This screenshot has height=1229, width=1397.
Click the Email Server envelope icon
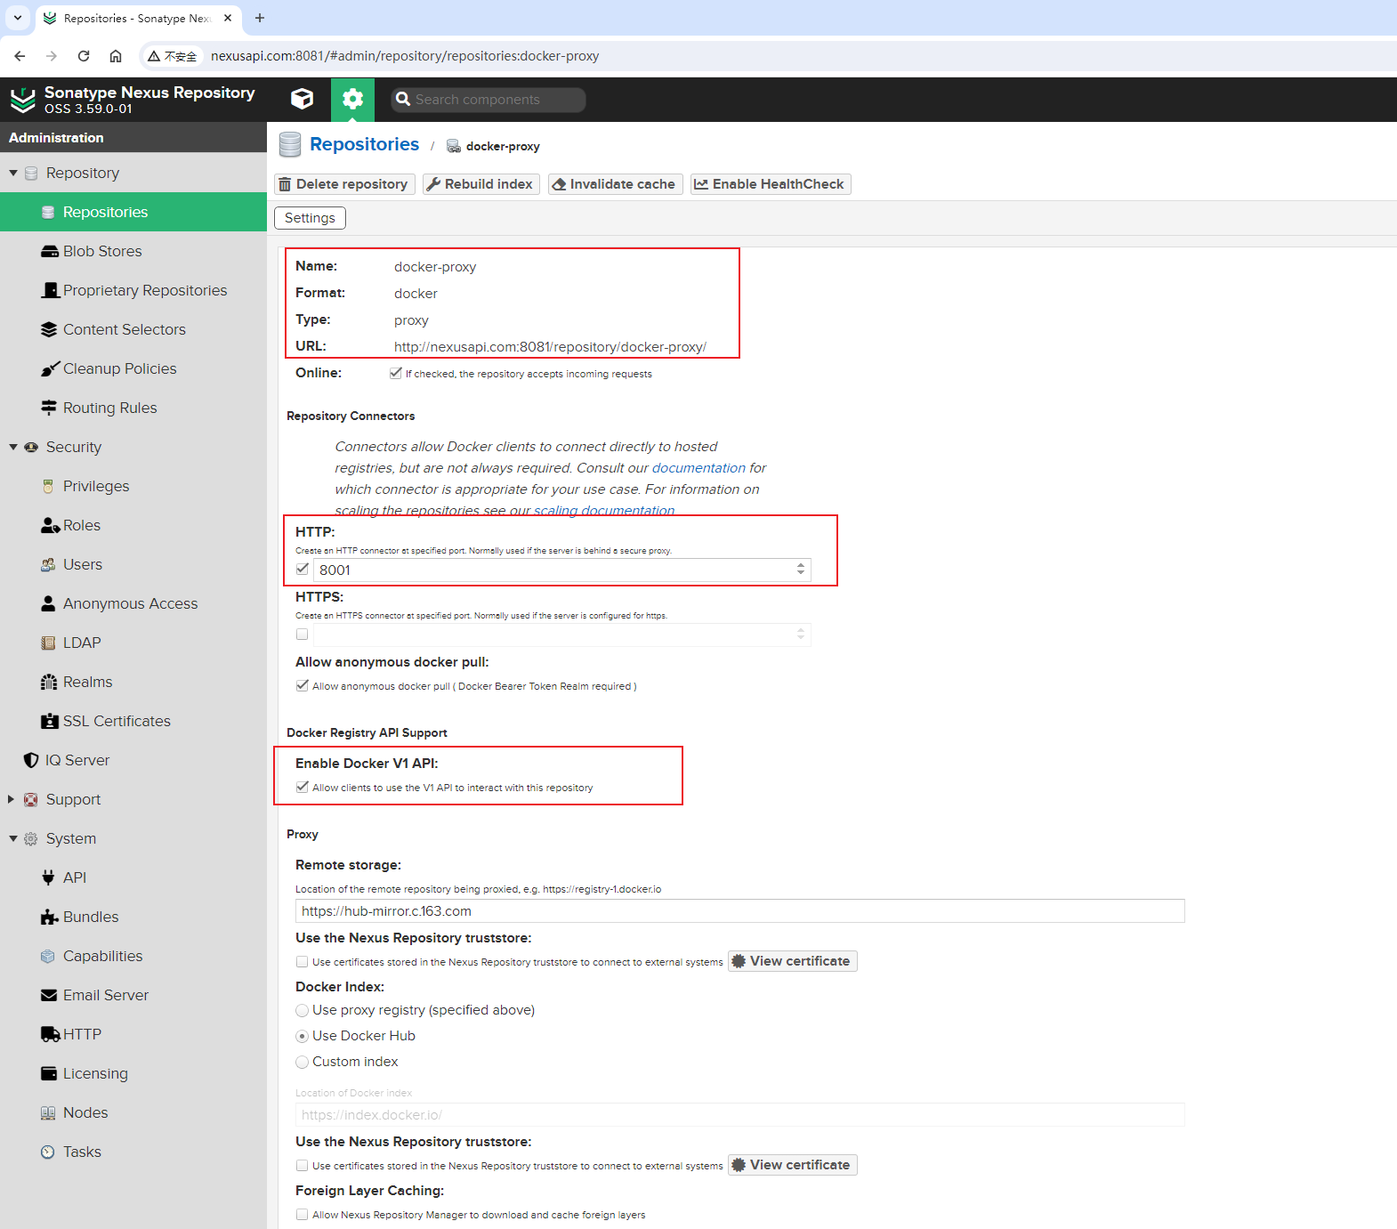(49, 995)
